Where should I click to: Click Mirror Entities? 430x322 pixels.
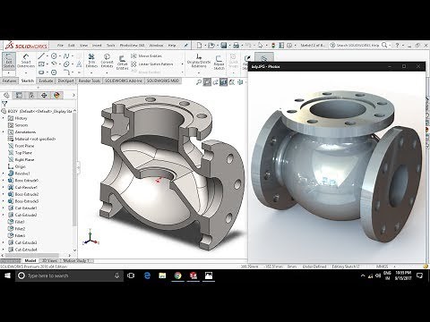[147, 56]
